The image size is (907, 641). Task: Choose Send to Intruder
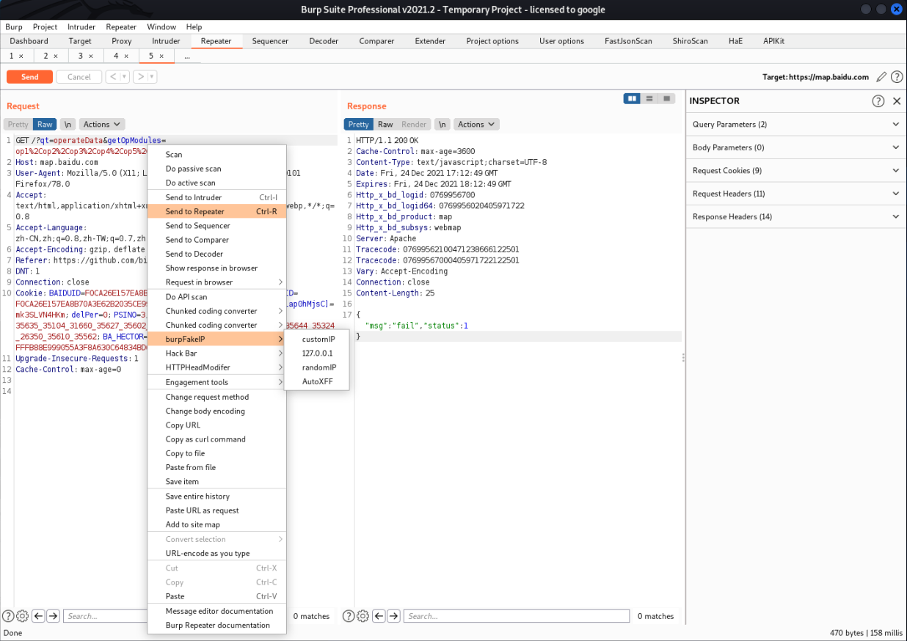[x=216, y=197]
